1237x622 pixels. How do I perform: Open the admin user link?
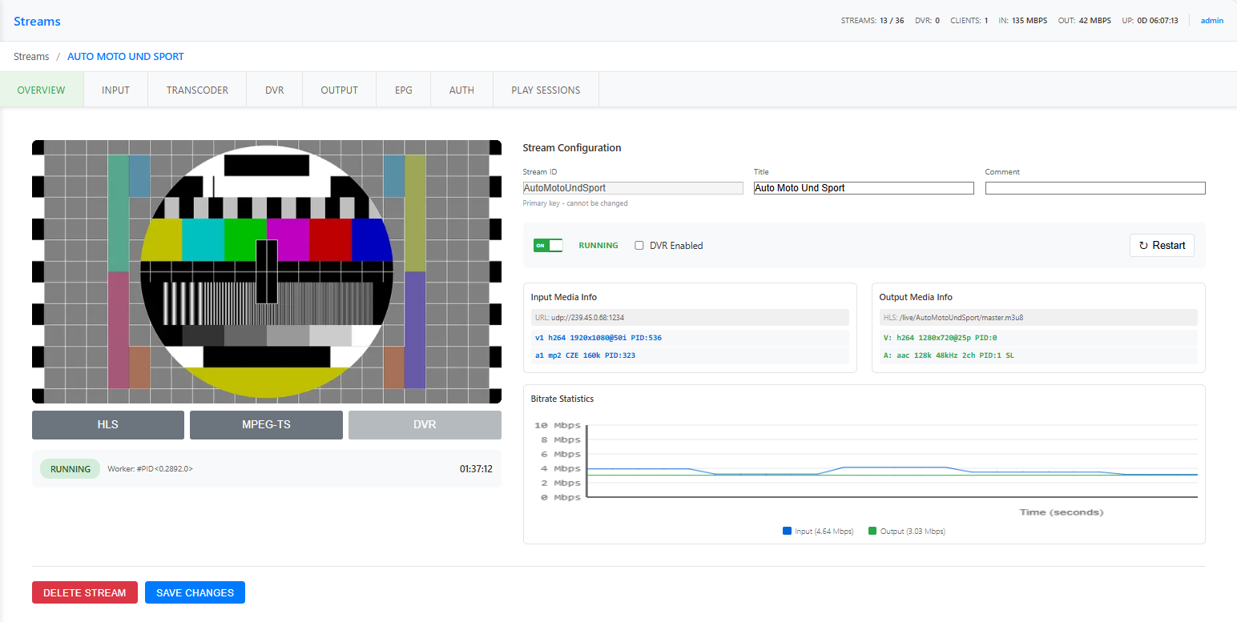[1212, 21]
